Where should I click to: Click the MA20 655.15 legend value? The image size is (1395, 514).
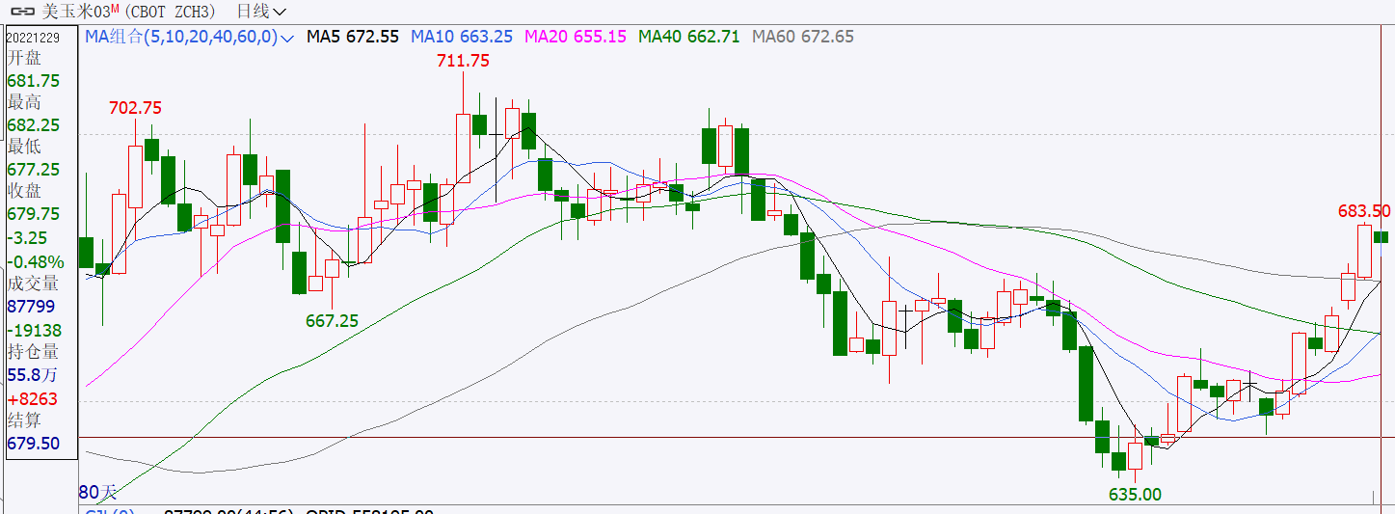[x=576, y=37]
